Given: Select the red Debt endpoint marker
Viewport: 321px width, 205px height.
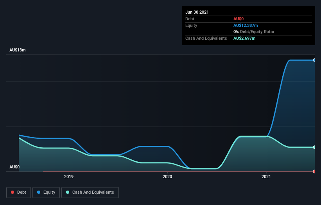Looking at the screenshot, I should coord(314,171).
